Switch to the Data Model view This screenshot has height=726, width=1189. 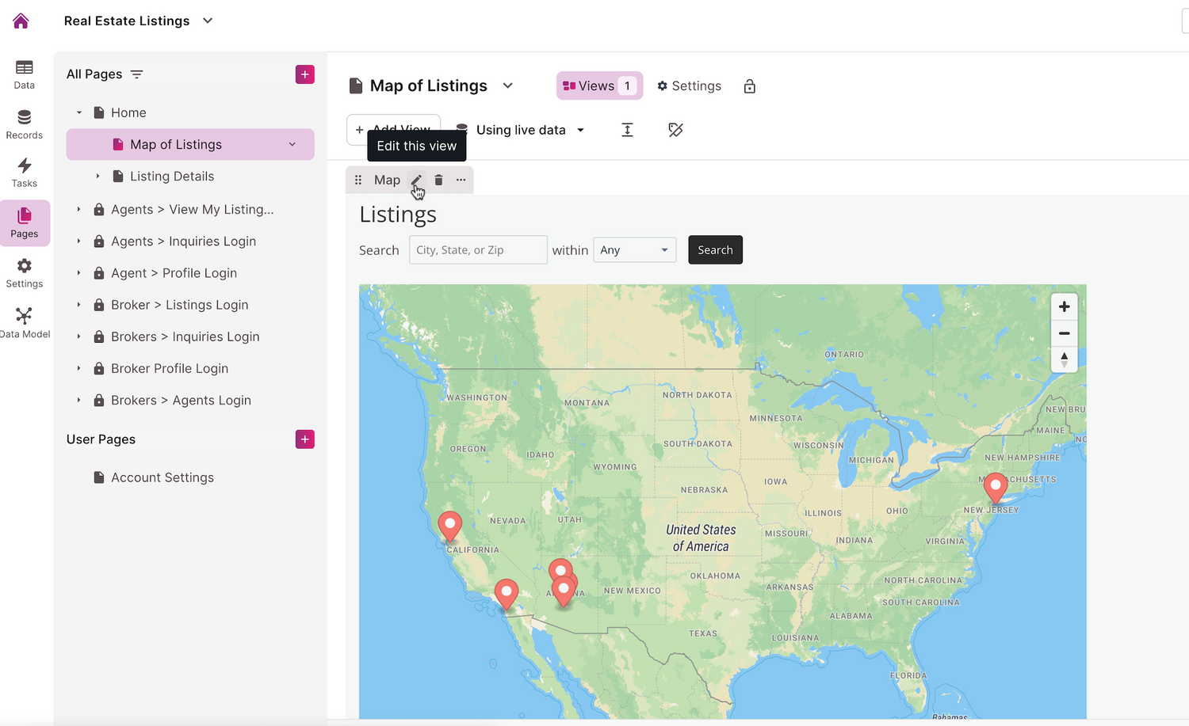coord(24,321)
